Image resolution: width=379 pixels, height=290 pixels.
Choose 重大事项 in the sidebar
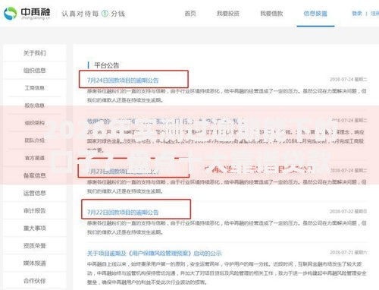pos(35,228)
